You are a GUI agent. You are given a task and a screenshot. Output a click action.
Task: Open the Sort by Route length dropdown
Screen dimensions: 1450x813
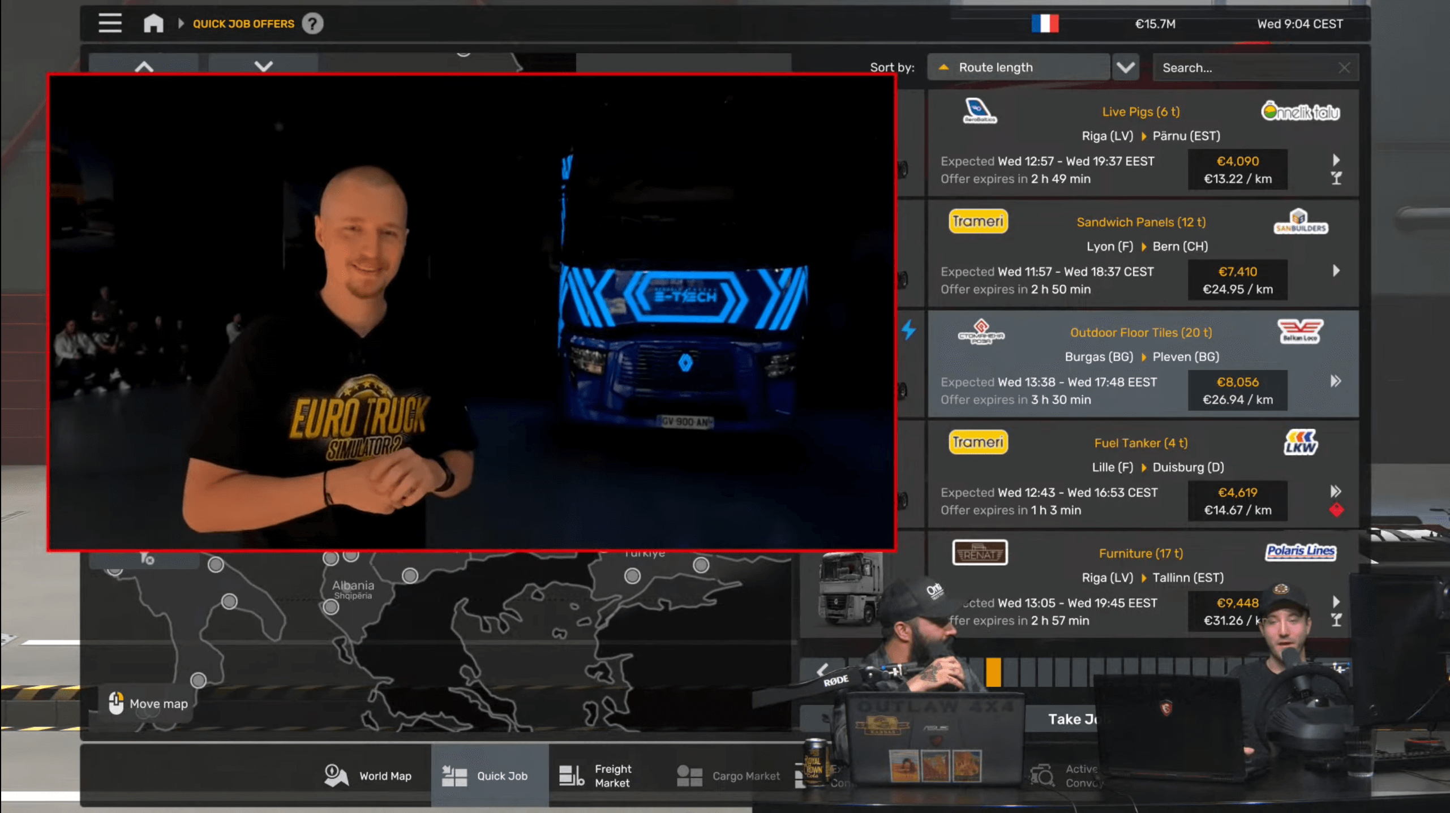coord(1018,67)
